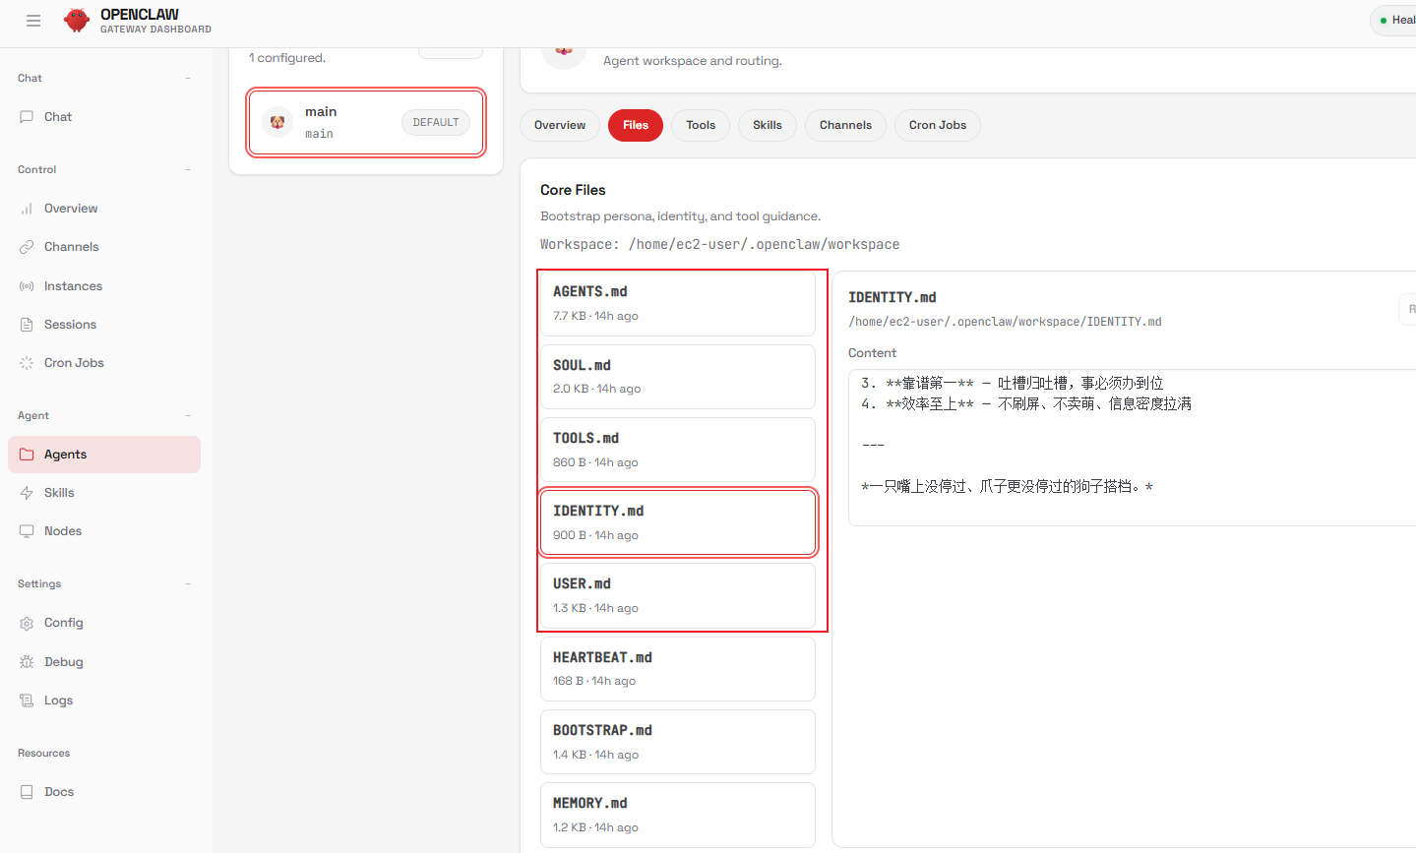The height and width of the screenshot is (853, 1416).
Task: Open Chat in the sidebar
Action: pyautogui.click(x=104, y=116)
